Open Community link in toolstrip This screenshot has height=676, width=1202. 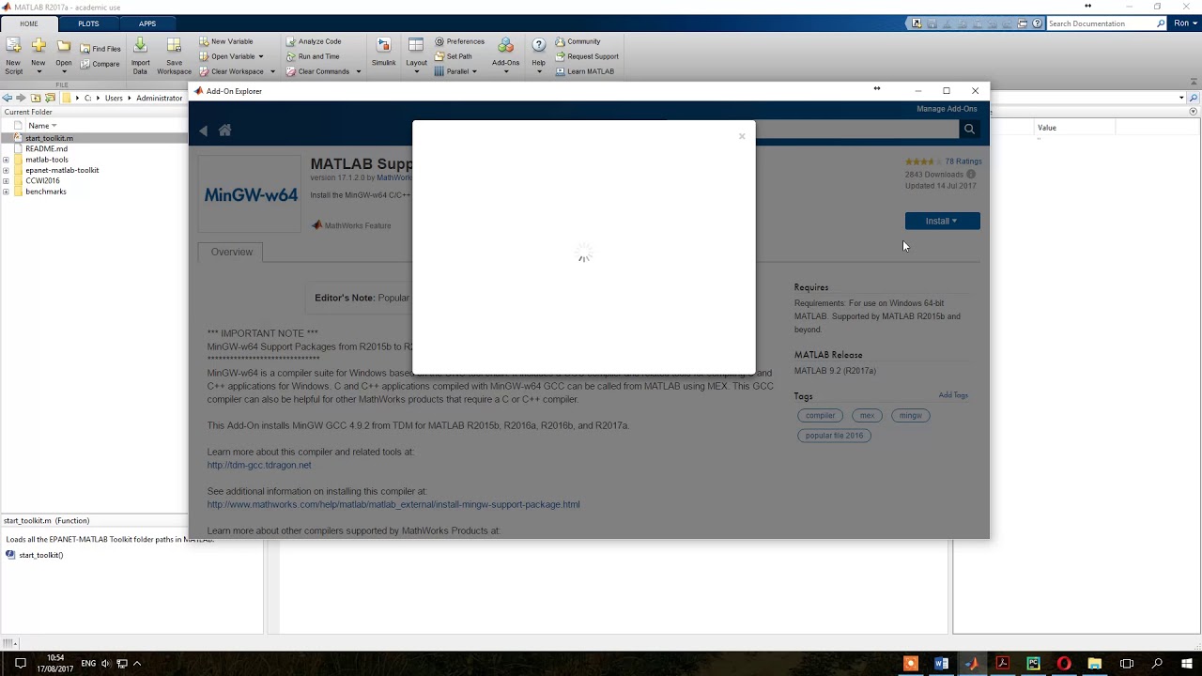pos(578,41)
